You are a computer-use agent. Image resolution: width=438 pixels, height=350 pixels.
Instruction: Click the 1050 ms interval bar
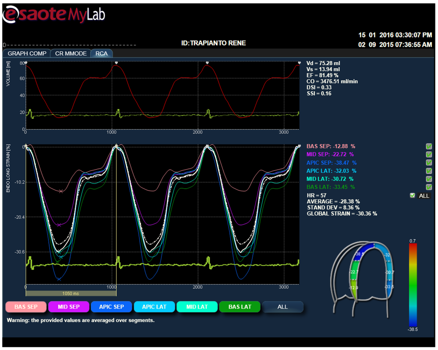[71, 293]
